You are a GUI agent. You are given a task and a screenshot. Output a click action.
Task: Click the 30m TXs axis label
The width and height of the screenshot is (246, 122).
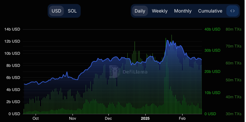tap(233, 114)
